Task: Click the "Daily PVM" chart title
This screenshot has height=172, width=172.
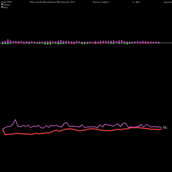Action: click(7, 2)
